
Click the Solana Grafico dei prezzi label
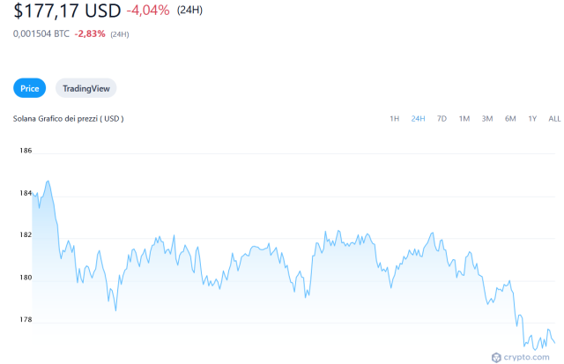click(x=69, y=119)
